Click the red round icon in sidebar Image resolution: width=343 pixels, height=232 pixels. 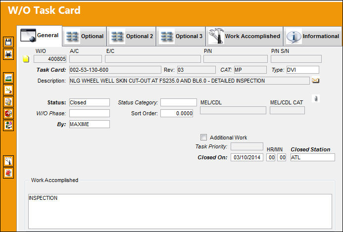click(8, 113)
